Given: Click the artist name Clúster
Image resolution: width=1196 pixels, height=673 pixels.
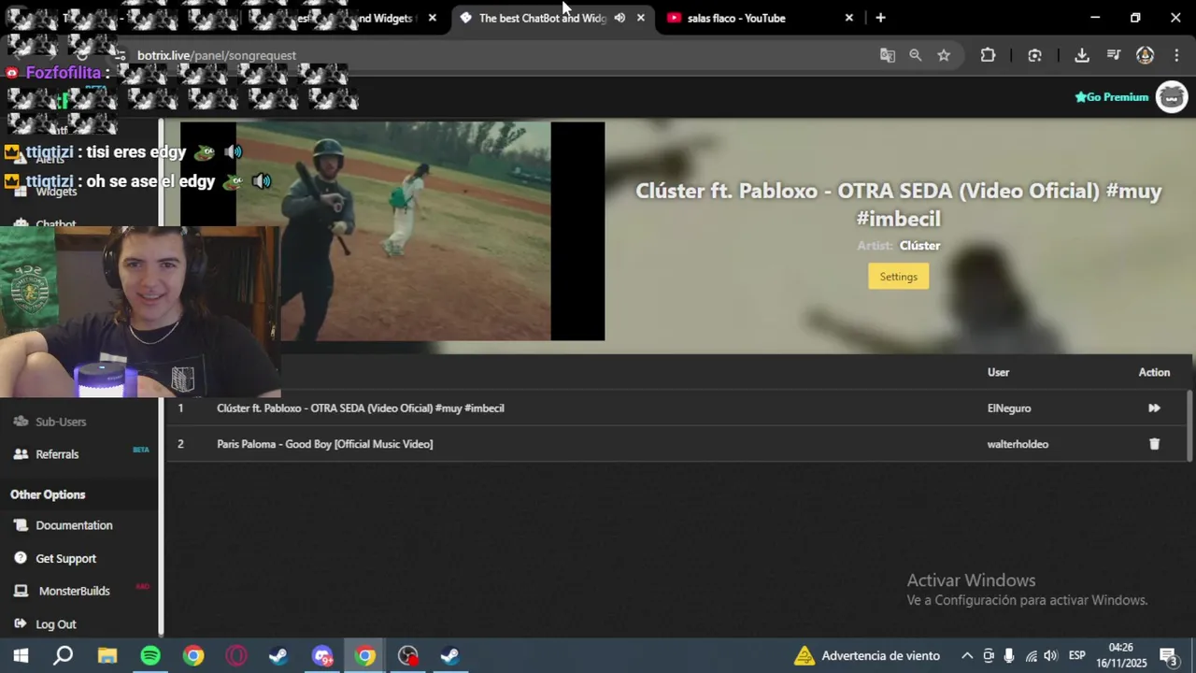Looking at the screenshot, I should click(919, 246).
